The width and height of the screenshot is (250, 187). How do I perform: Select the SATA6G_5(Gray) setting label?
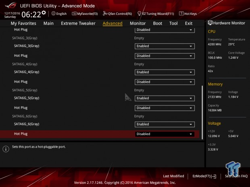click(x=27, y=98)
